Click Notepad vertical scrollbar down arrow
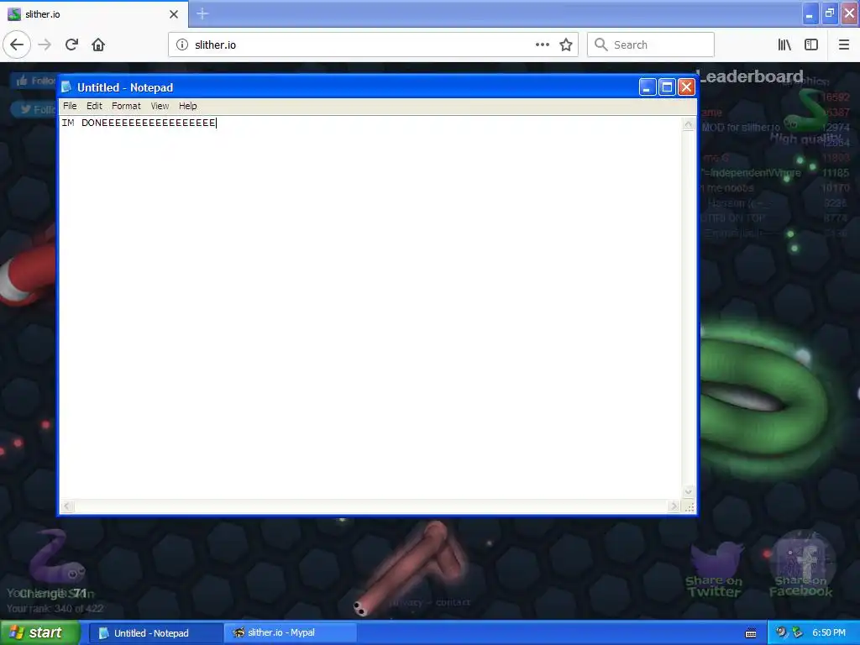Screen dimensions: 860x645 (689, 492)
